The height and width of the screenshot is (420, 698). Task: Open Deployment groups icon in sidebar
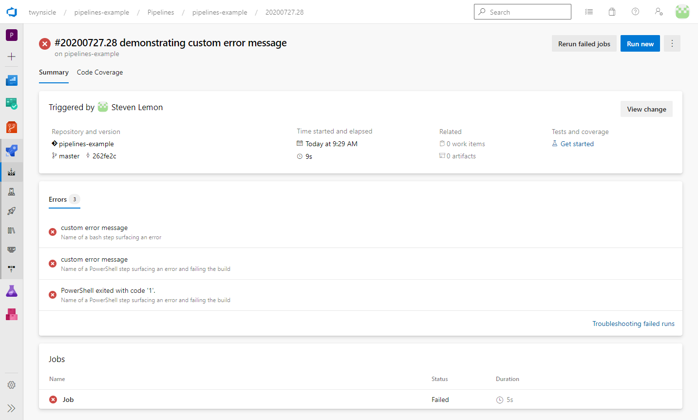tap(12, 268)
